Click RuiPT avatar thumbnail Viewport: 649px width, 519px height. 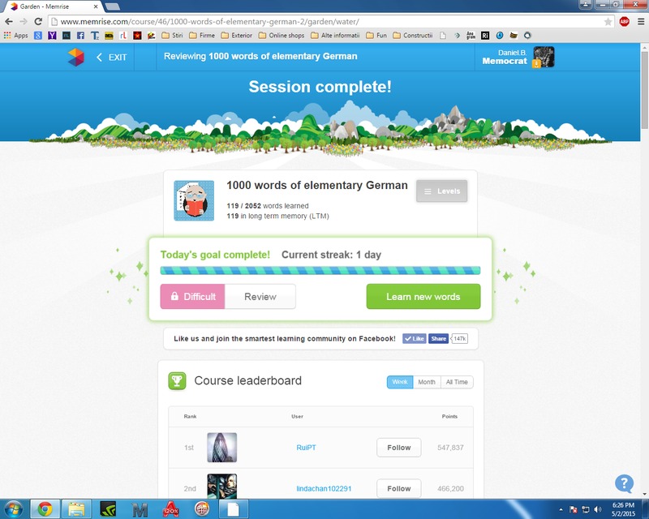click(x=221, y=448)
